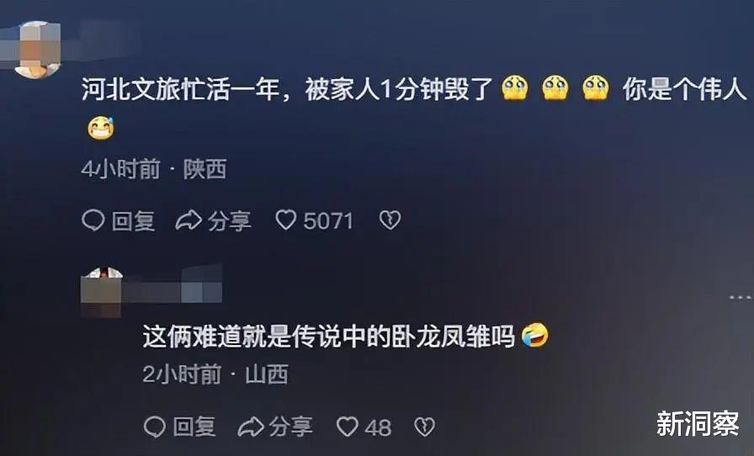Click 回复 text under the 山西 reply
The image size is (754, 456).
(x=194, y=427)
